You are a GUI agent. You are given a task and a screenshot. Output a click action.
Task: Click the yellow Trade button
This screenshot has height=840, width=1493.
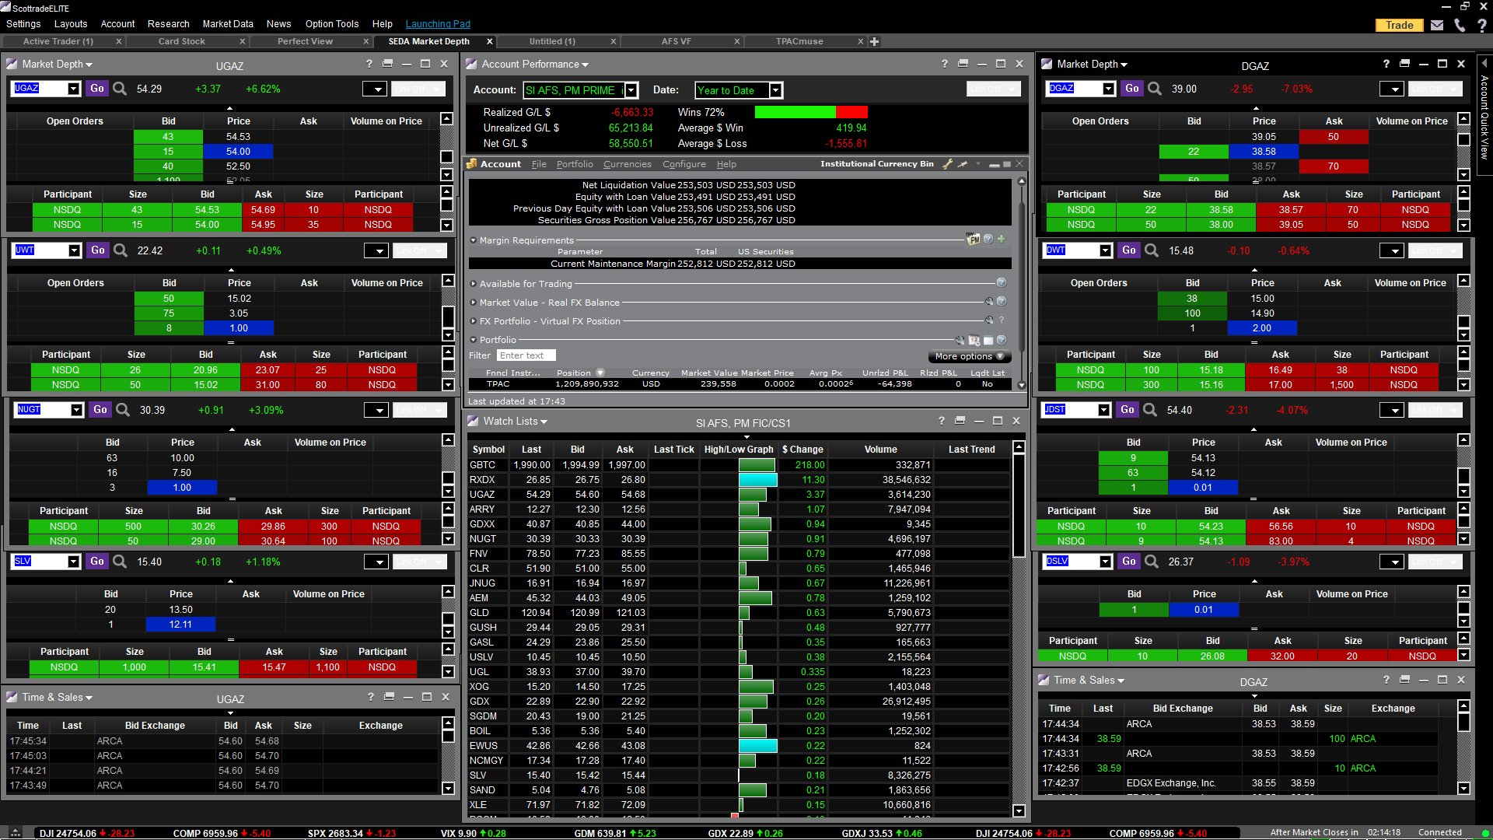[x=1399, y=25]
